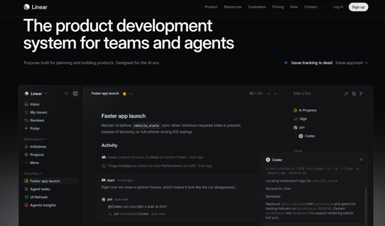Screen dimensions: 385x226
Task: Click the copy issue ID icon
Action: point(354,93)
